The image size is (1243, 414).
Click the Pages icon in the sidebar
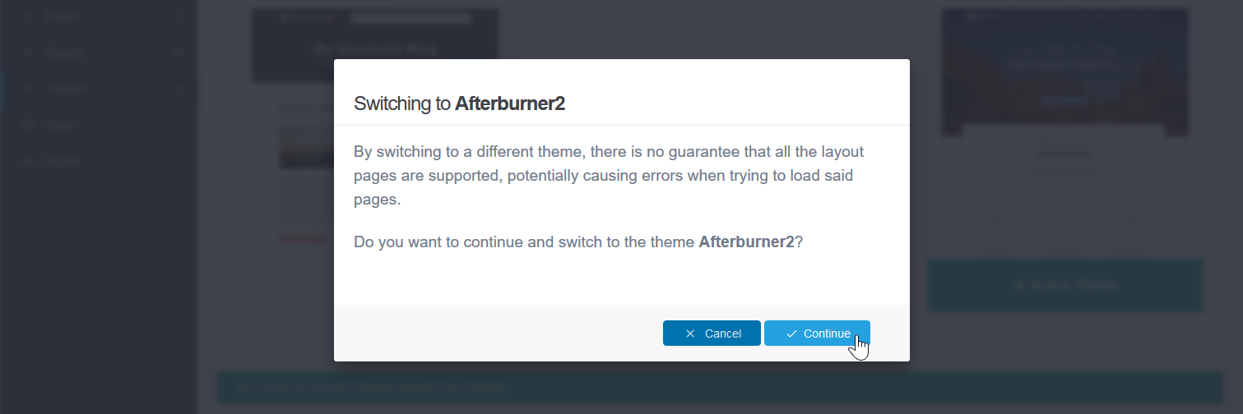click(29, 16)
